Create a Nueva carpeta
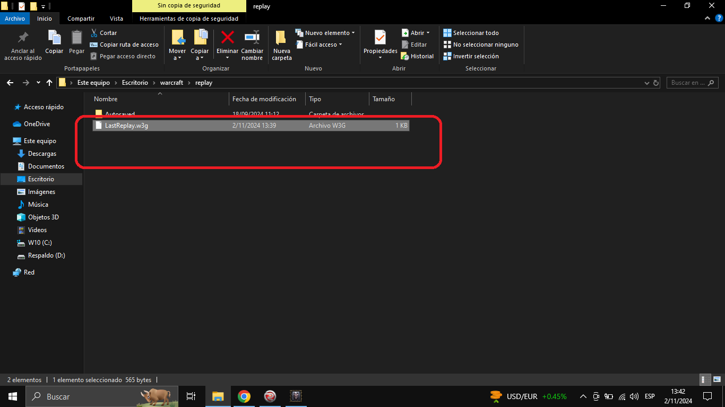This screenshot has height=407, width=725. coord(282,45)
